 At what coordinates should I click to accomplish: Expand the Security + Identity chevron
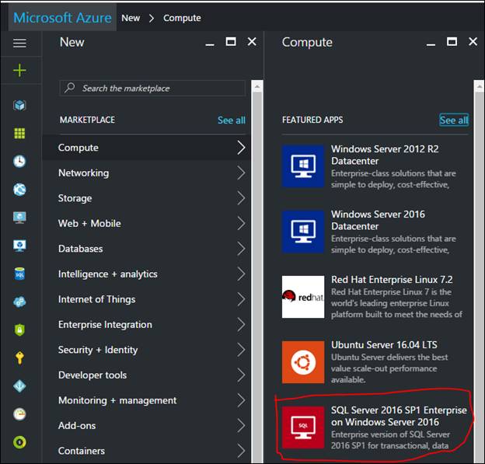(241, 350)
